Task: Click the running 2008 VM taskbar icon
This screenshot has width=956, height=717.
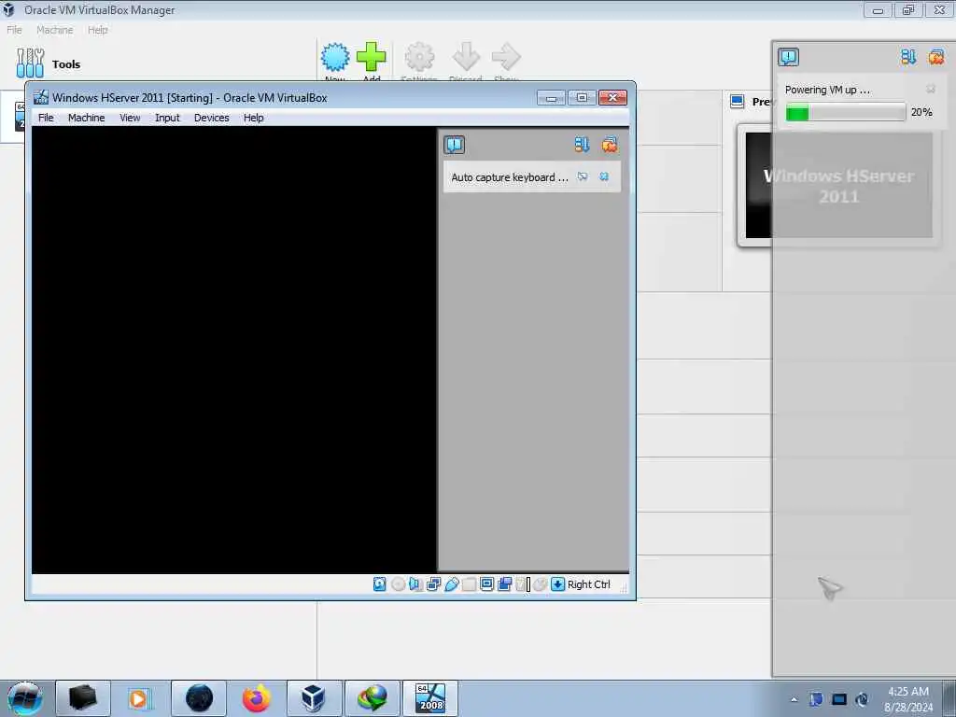Action: (429, 698)
